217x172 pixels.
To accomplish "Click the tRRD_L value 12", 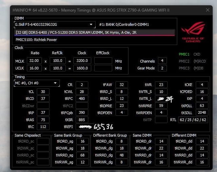I will (122, 99).
